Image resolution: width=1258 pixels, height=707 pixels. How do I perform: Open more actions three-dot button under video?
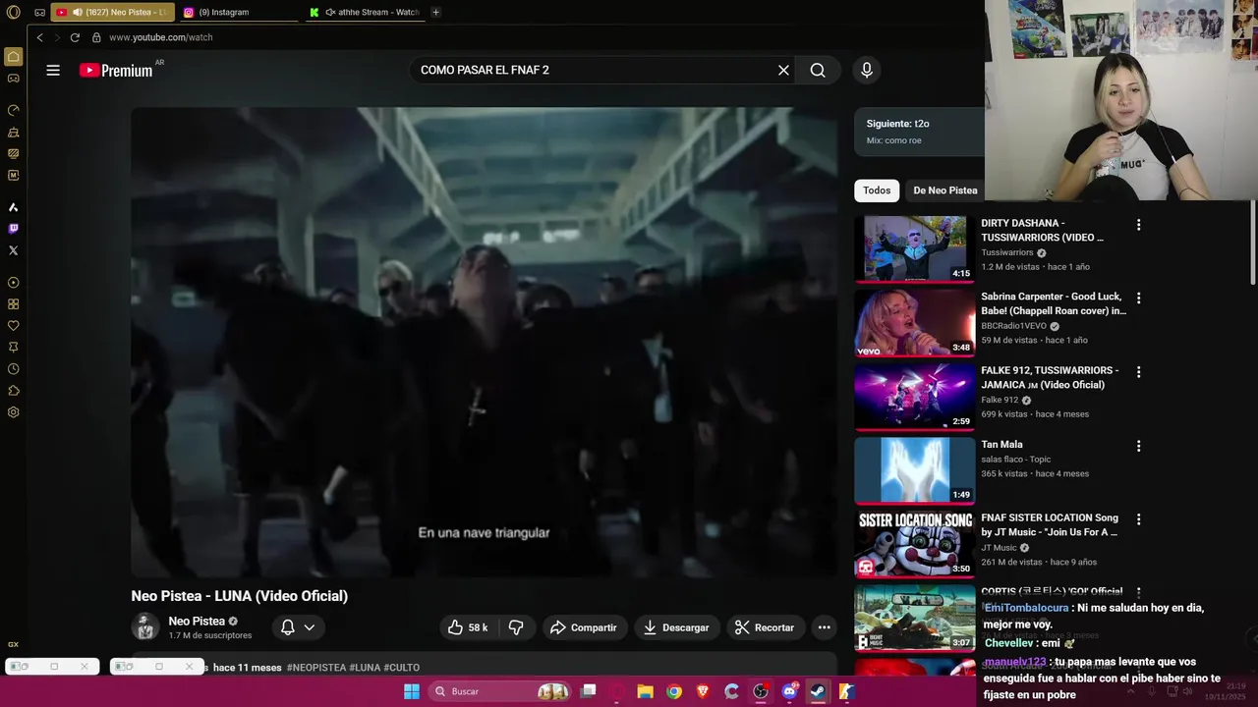click(824, 627)
